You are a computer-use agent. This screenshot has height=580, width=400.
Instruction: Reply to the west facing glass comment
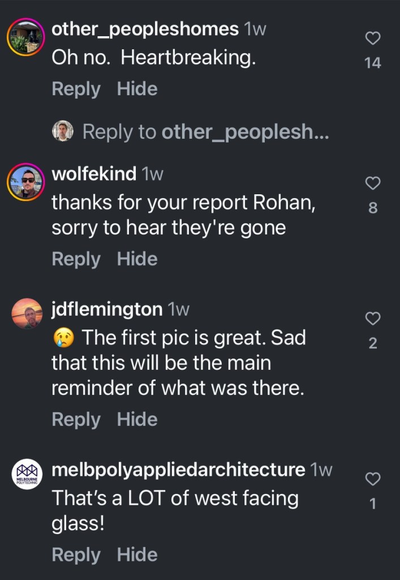pos(76,555)
